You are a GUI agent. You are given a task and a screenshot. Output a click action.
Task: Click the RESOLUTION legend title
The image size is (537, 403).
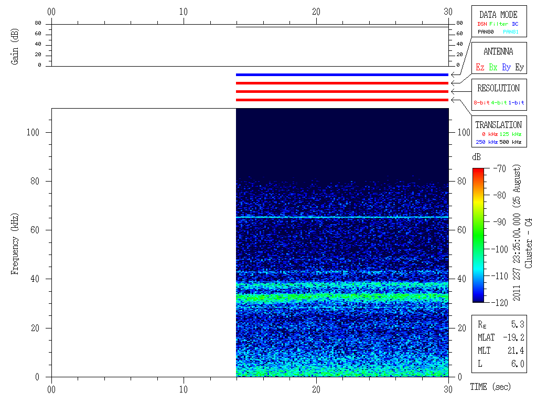[498, 88]
